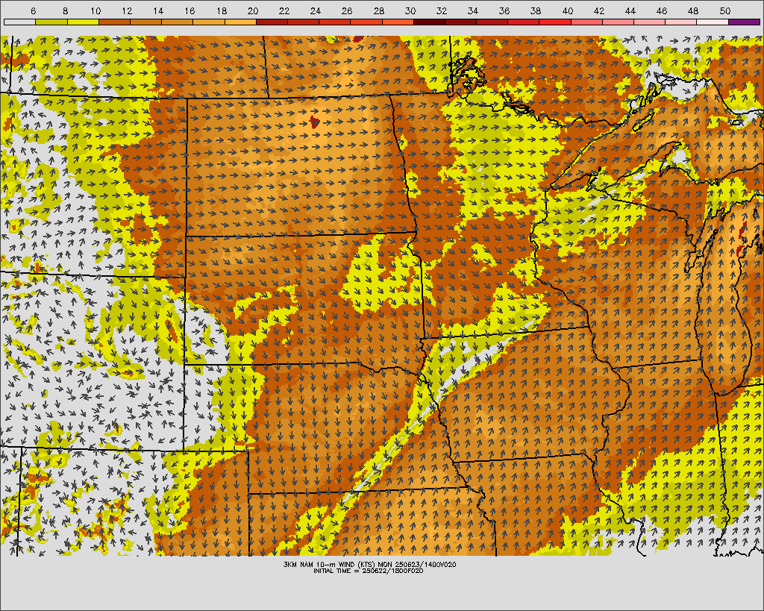This screenshot has height=611, width=764.
Task: Click the legend label 34
Action: pos(472,10)
